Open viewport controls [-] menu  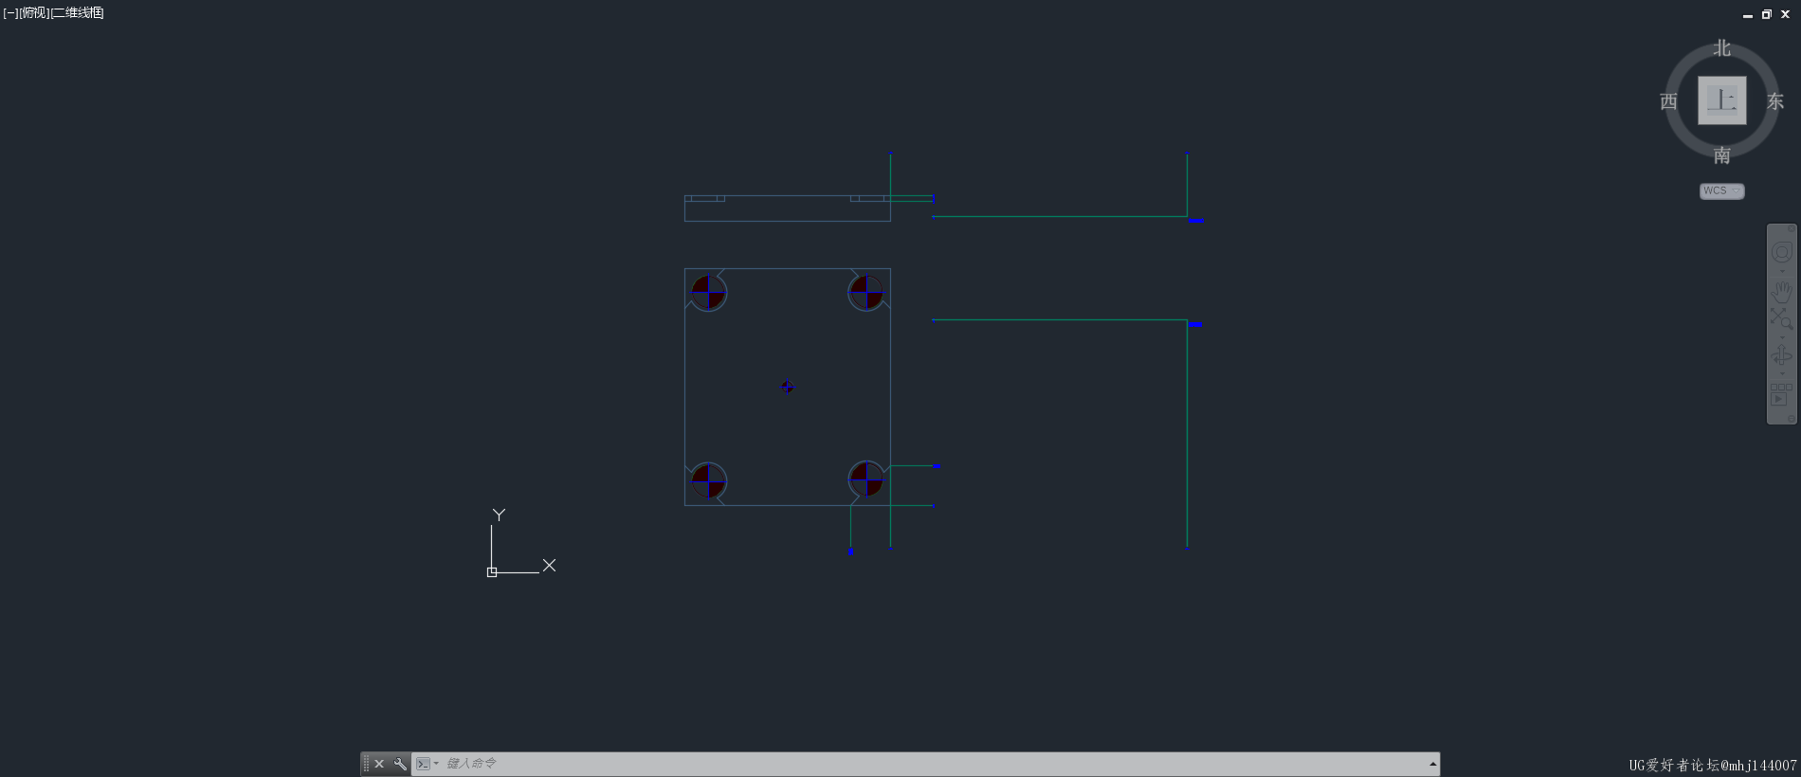pyautogui.click(x=10, y=13)
